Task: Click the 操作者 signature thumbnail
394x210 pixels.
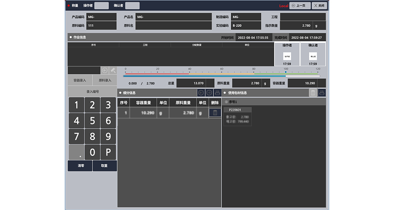Action: 287,57
